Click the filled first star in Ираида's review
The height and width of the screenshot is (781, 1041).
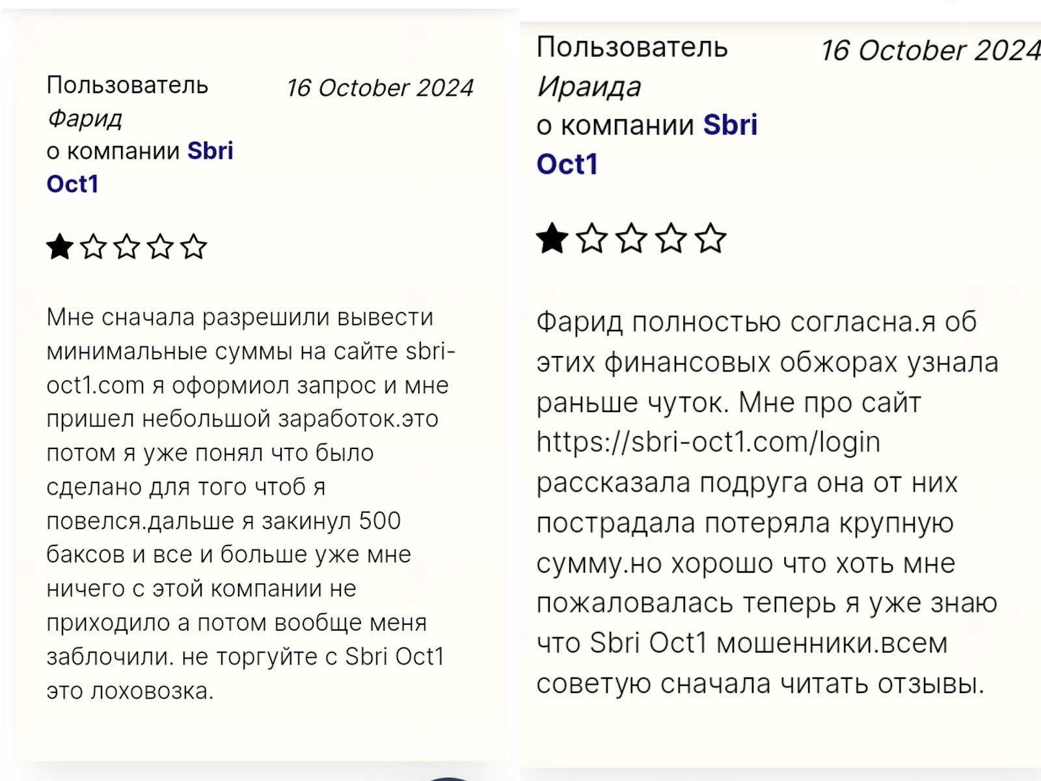[552, 238]
